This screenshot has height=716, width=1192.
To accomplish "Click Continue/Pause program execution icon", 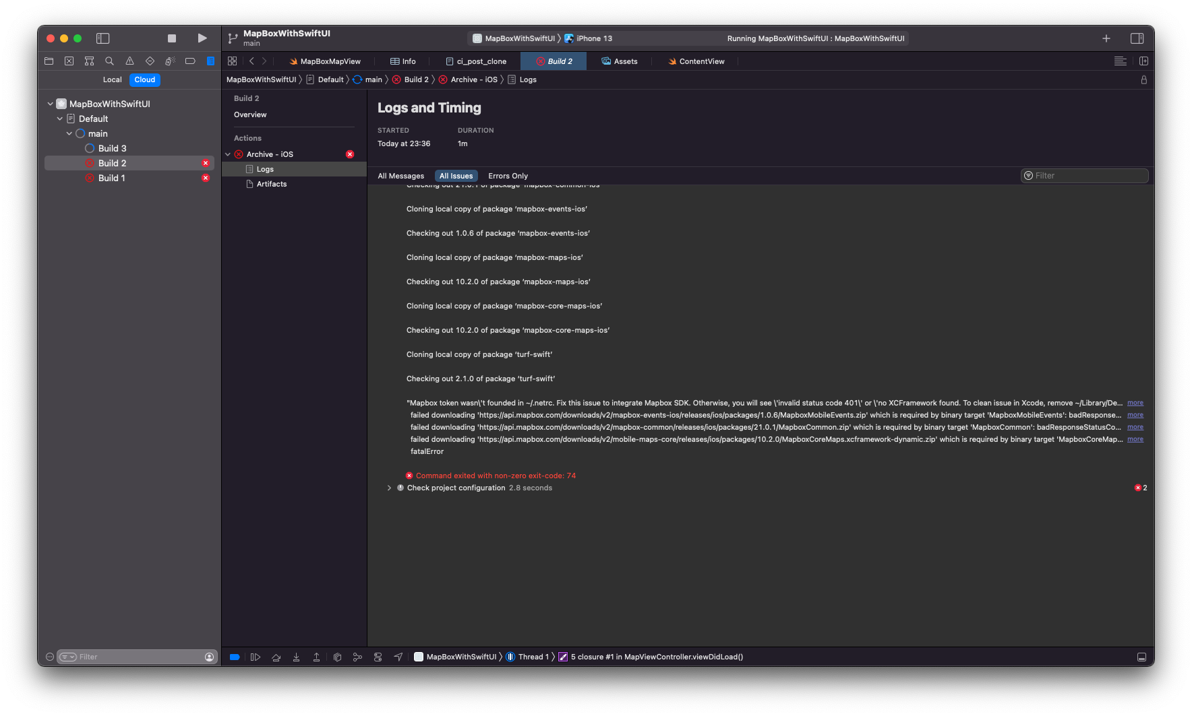I will pos(256,657).
